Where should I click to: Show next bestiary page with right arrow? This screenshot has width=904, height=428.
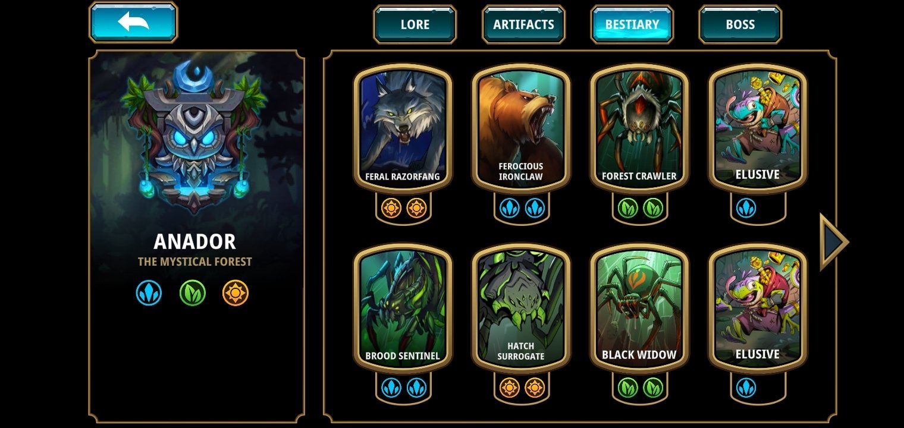coord(834,242)
